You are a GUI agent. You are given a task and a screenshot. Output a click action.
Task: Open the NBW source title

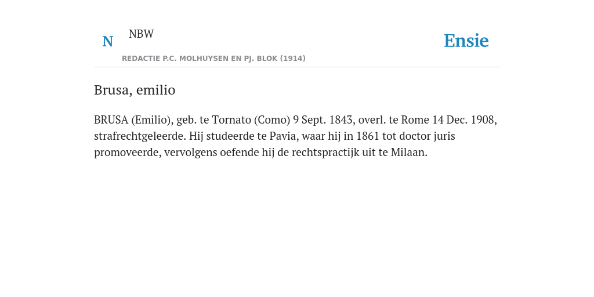141,34
